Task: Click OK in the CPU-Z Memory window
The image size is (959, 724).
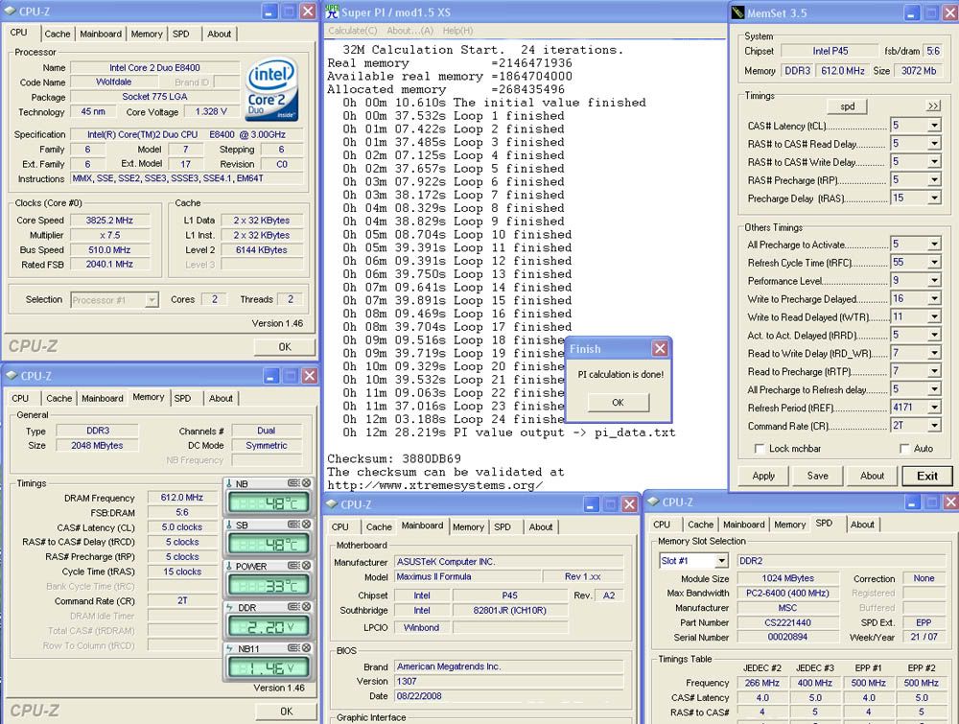Action: (x=286, y=712)
